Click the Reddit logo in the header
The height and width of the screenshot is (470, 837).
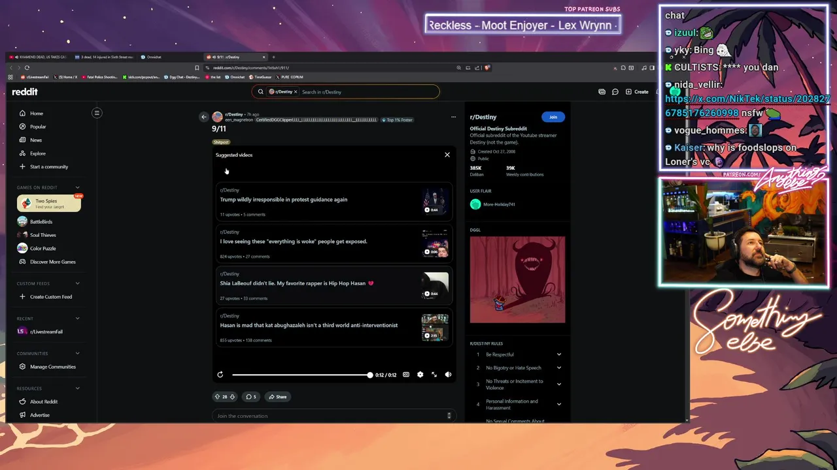[26, 91]
